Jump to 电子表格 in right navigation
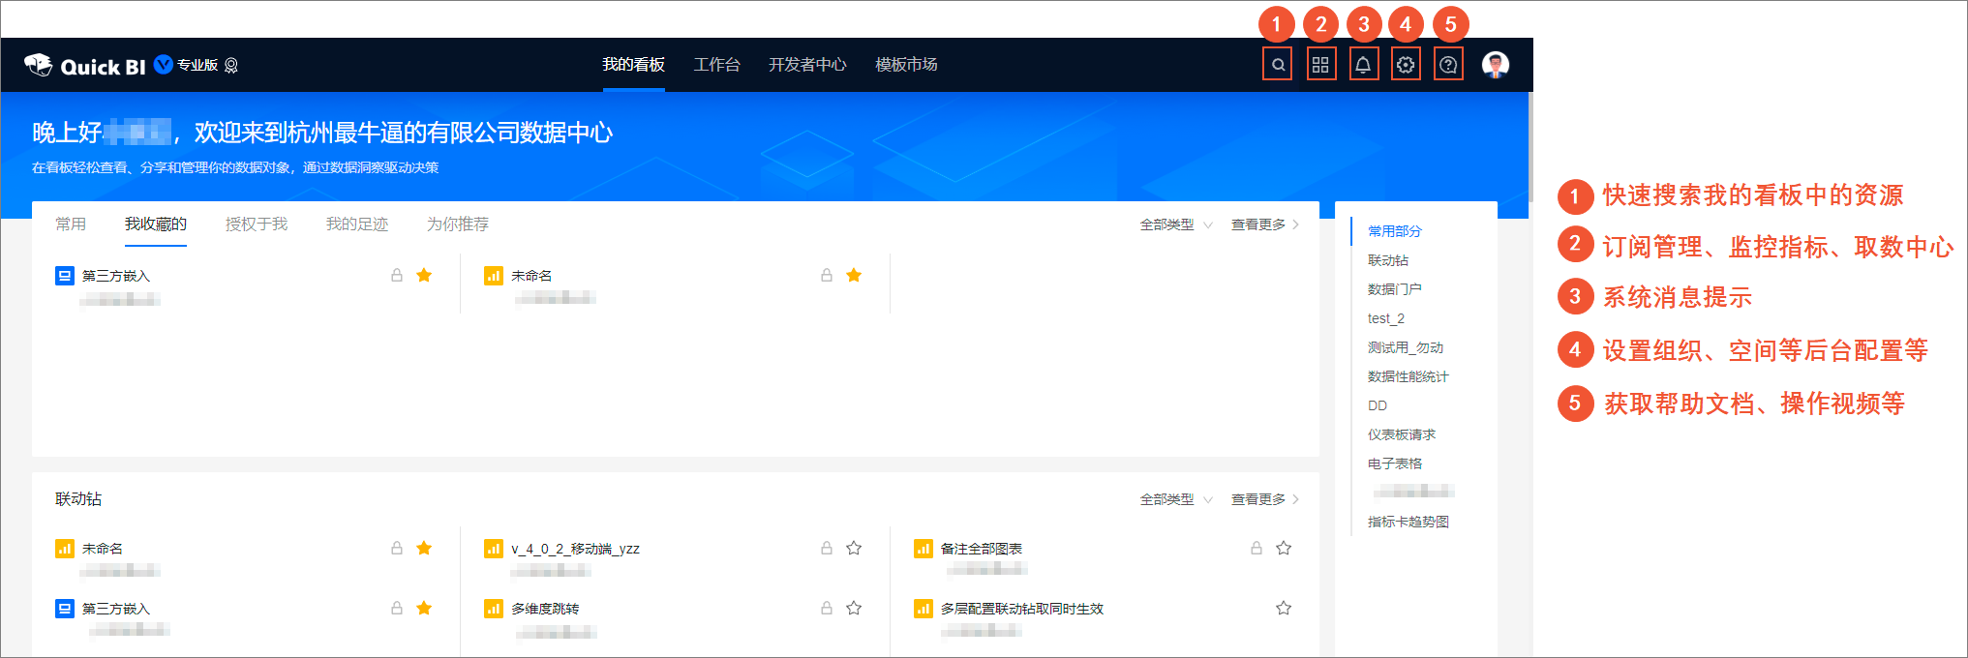The width and height of the screenshot is (1968, 658). point(1395,464)
